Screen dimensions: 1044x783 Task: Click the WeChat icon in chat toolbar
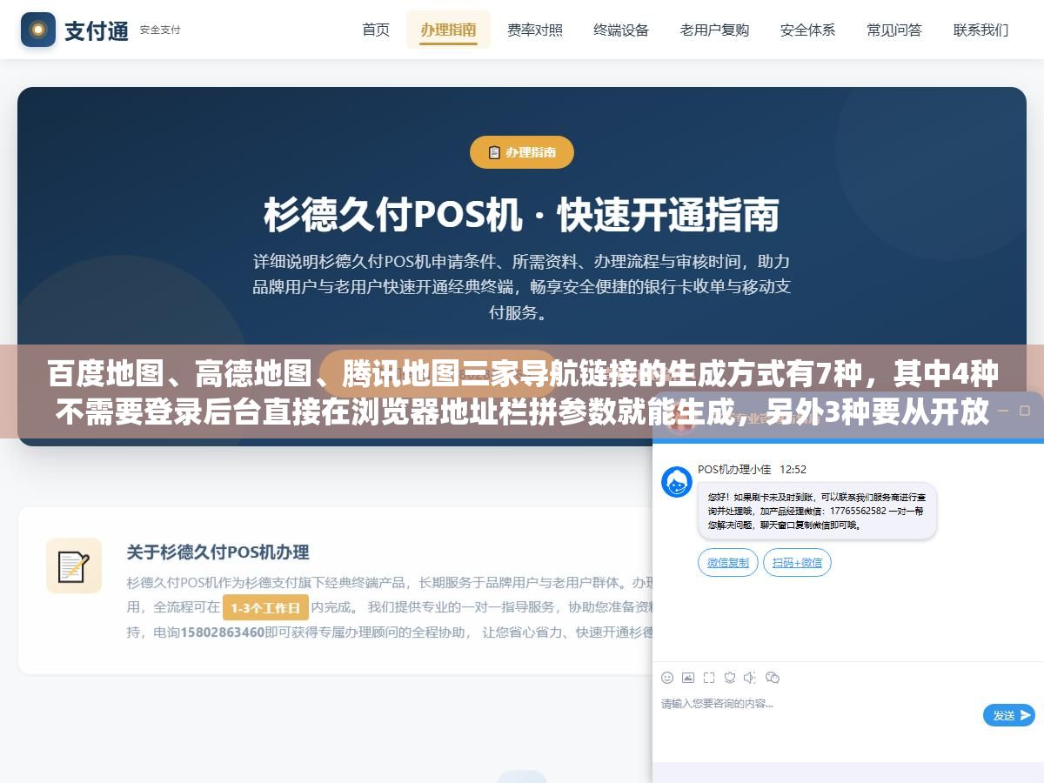[773, 678]
